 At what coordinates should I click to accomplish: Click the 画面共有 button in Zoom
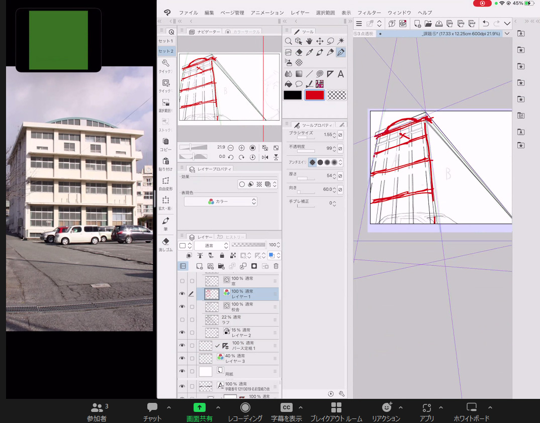coord(199,411)
